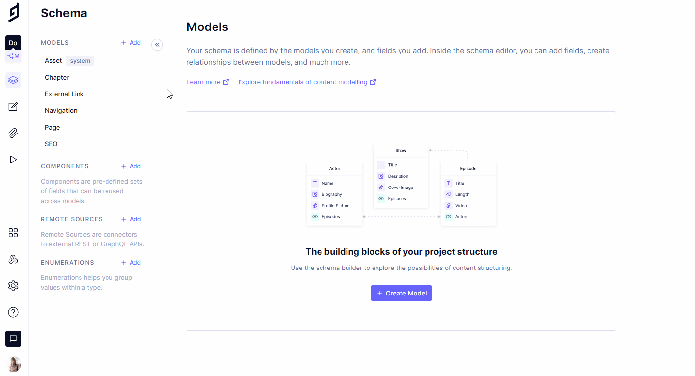
Task: Launch the API Playground play icon
Action: coord(13,160)
